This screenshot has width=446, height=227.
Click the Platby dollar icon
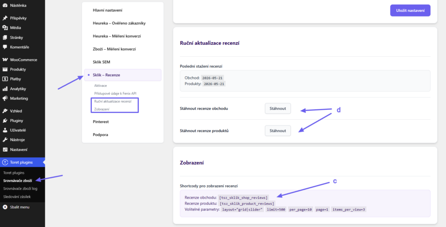pyautogui.click(x=5, y=79)
